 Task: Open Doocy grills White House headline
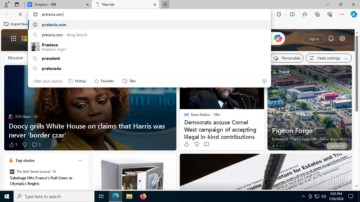[x=87, y=130]
